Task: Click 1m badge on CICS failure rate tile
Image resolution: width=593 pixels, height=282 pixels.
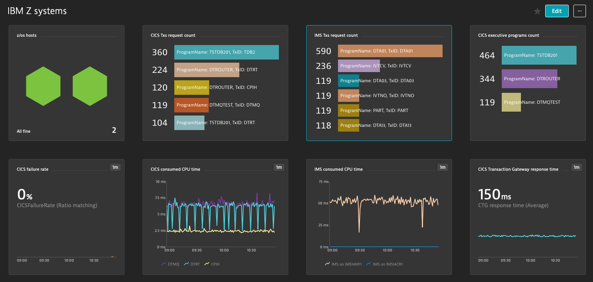Action: tap(115, 167)
